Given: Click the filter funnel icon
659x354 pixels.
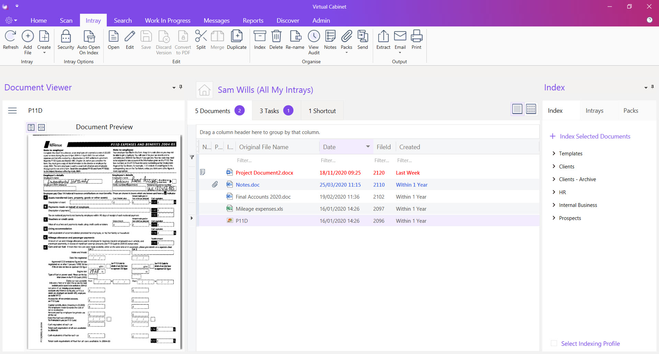Looking at the screenshot, I should pos(192,157).
